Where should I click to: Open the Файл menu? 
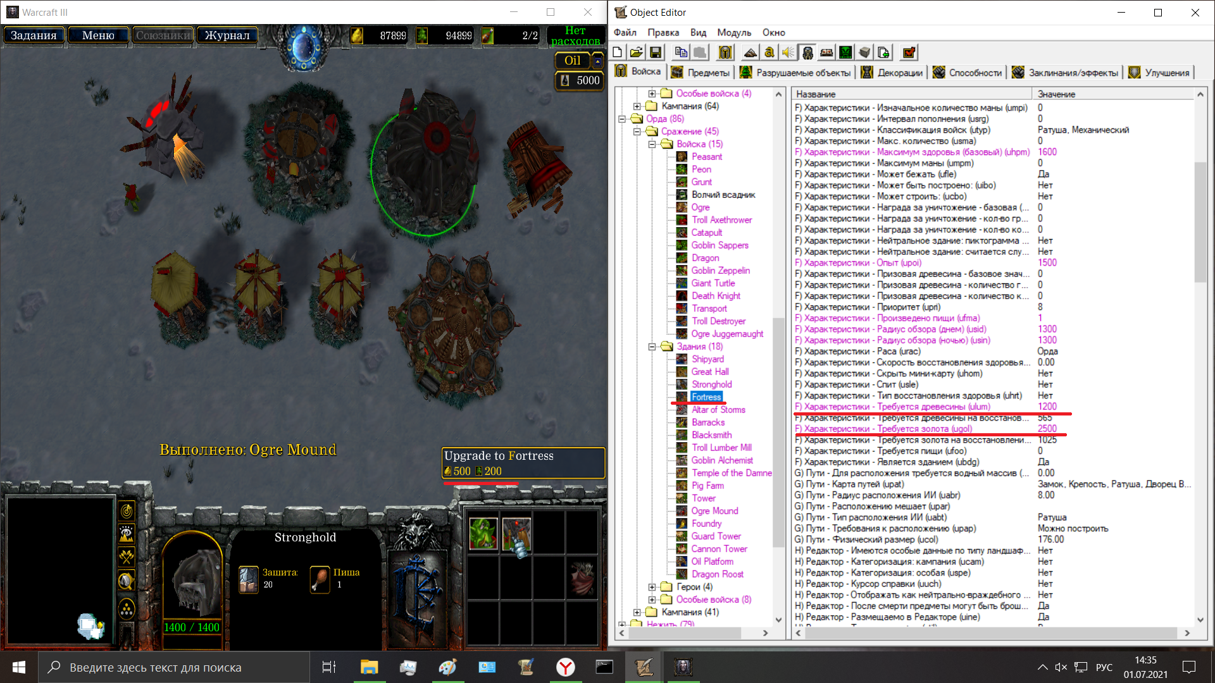625,32
